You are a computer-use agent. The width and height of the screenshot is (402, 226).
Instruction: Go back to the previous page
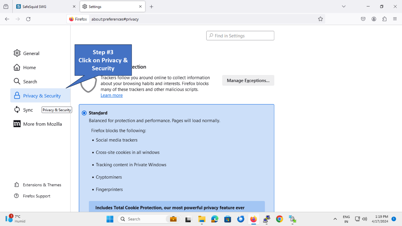7,19
